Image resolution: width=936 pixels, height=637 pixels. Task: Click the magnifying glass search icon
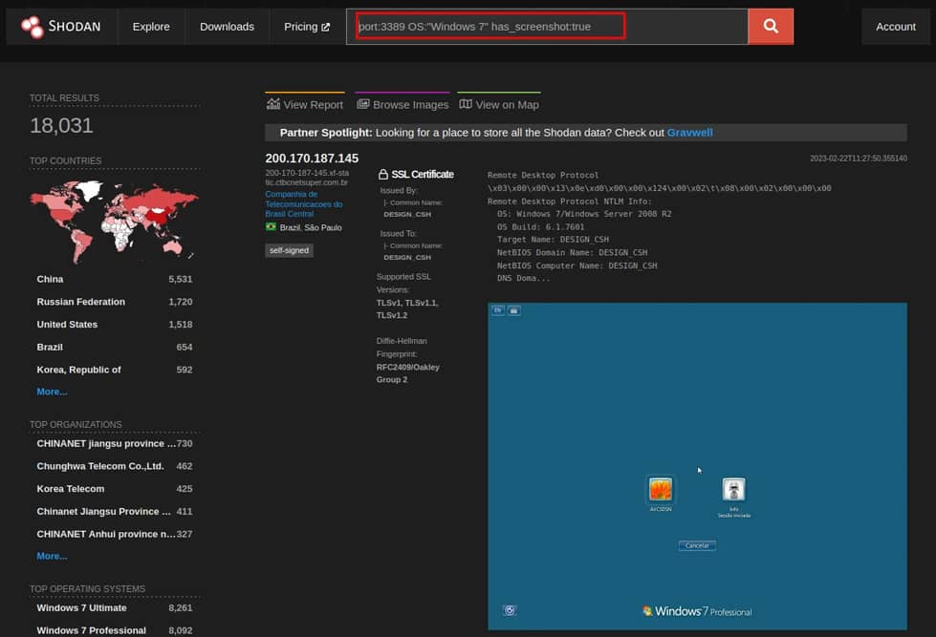tap(770, 26)
